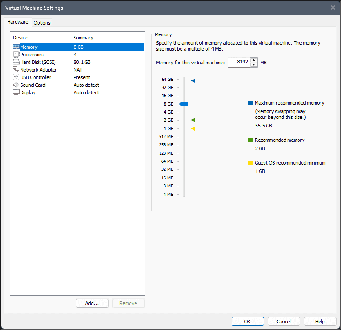
Task: Click the NAT network summary value
Action: [x=78, y=70]
